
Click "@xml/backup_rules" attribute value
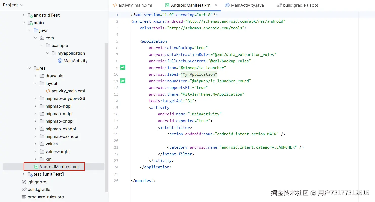[230, 61]
